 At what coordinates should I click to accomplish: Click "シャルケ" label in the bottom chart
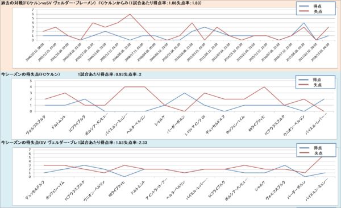pos(260,186)
